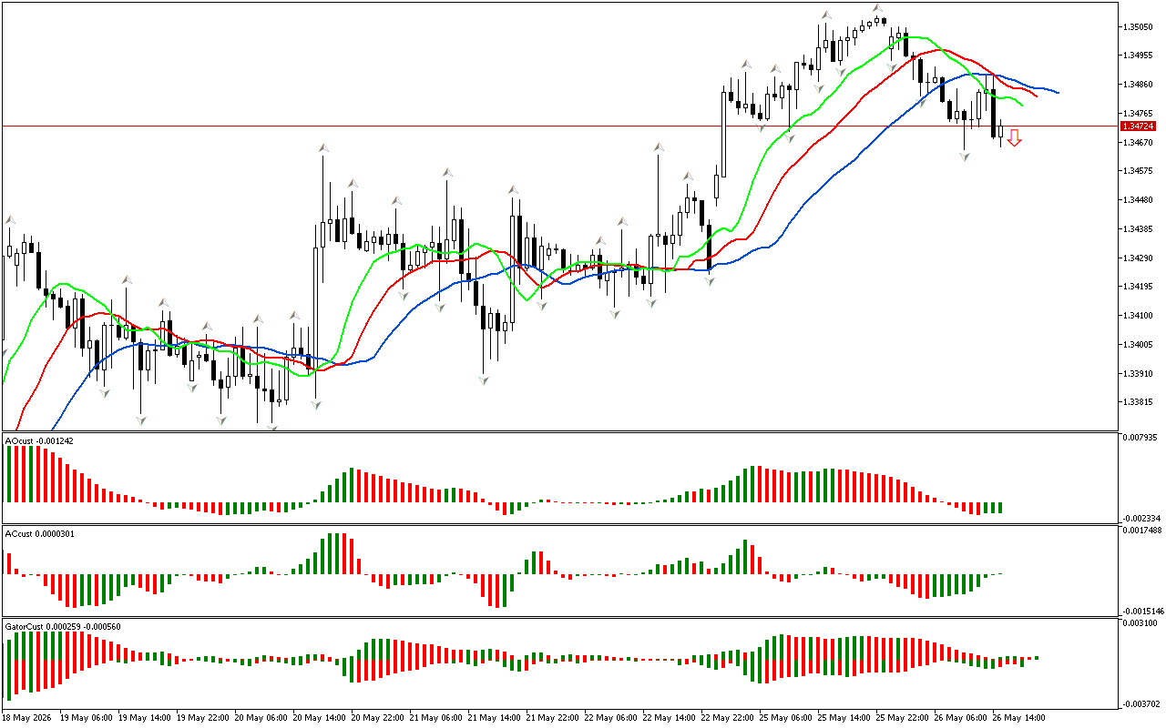
Task: Click the red down arrow sell signal
Action: pyautogui.click(x=1014, y=137)
